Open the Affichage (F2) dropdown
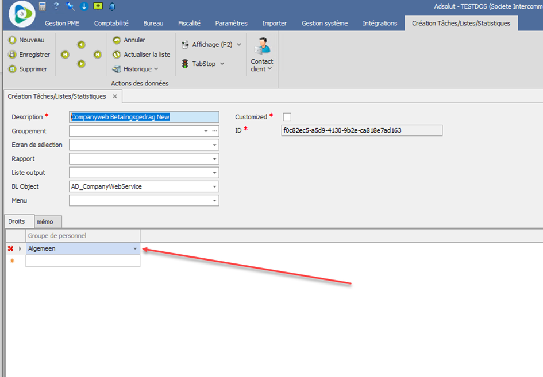 click(x=211, y=45)
